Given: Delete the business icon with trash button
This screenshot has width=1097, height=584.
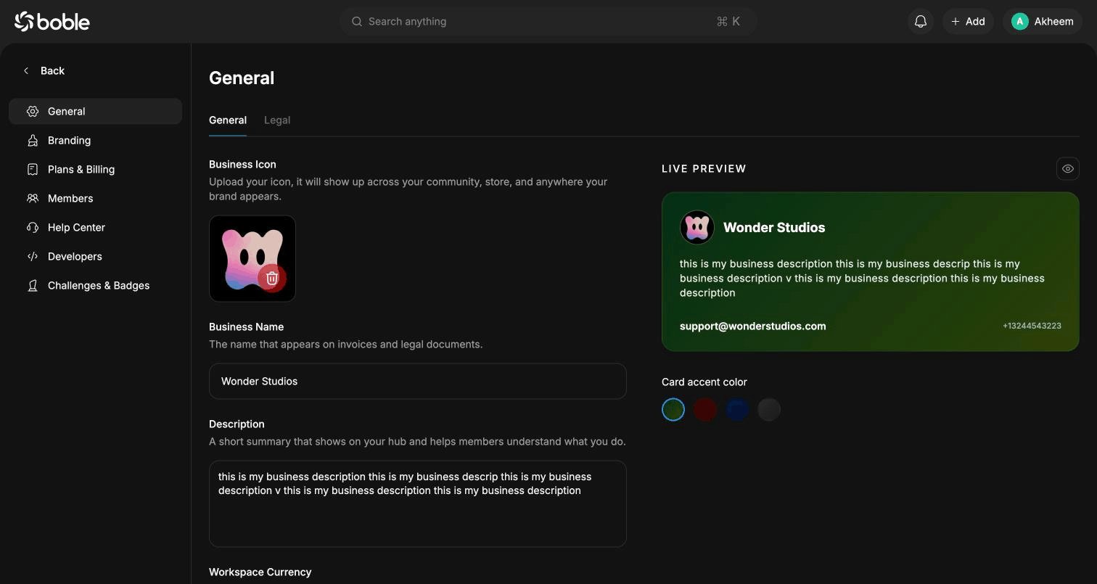Looking at the screenshot, I should tap(272, 278).
